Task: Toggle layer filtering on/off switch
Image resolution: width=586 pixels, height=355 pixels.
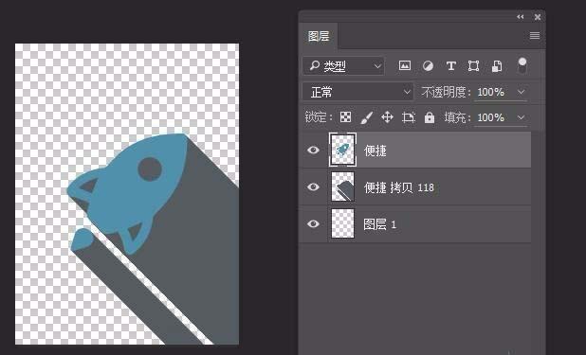Action: 522,65
